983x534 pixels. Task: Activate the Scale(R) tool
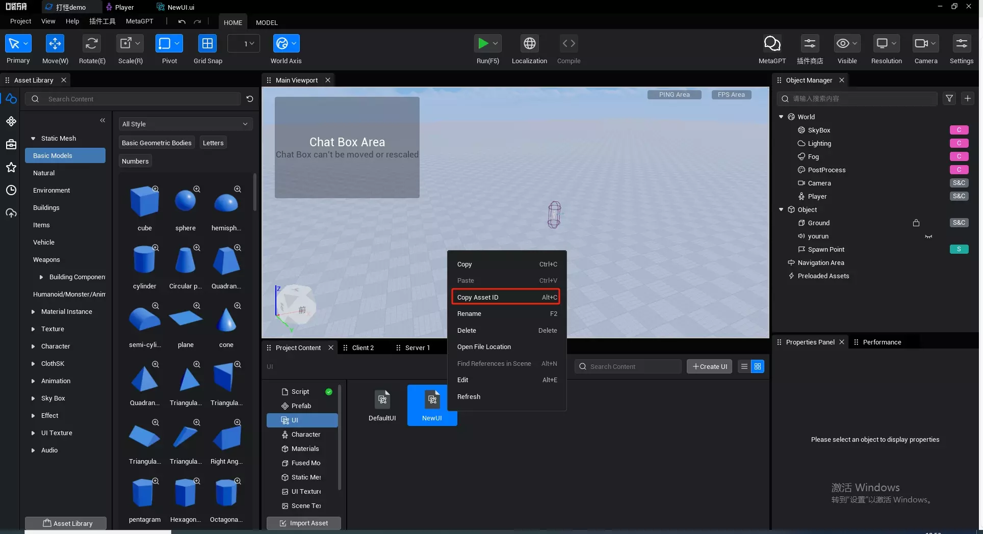coord(125,43)
